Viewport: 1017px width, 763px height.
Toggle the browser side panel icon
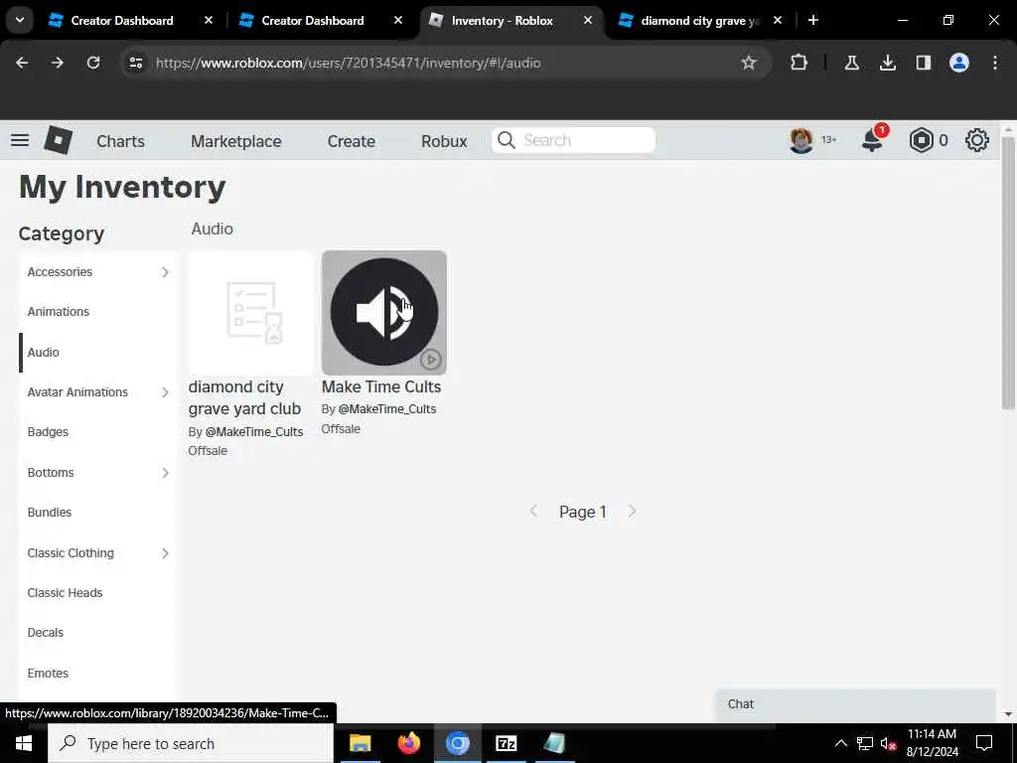(x=923, y=63)
